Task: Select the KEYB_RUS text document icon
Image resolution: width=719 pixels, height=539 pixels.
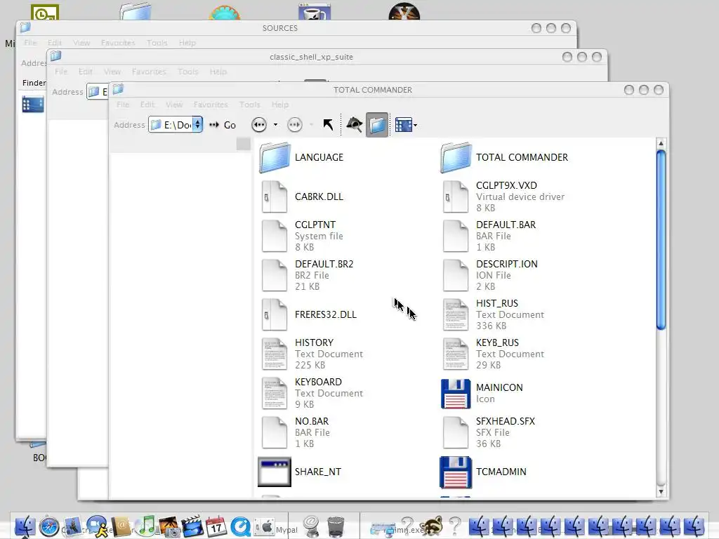Action: pos(455,354)
